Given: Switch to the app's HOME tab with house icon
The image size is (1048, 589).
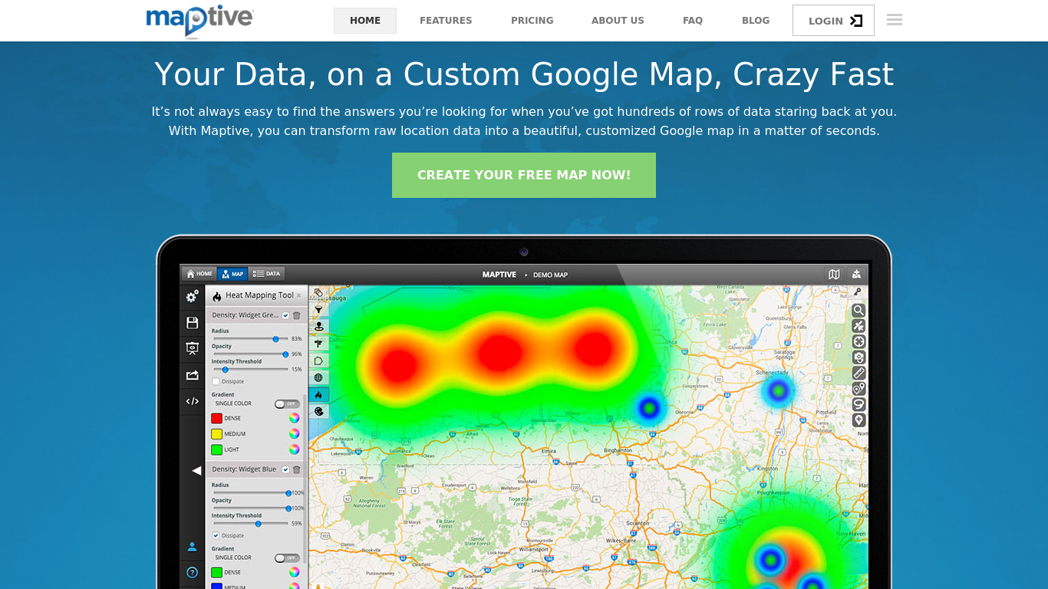Looking at the screenshot, I should [199, 274].
